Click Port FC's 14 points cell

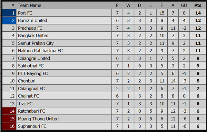coord(198,13)
